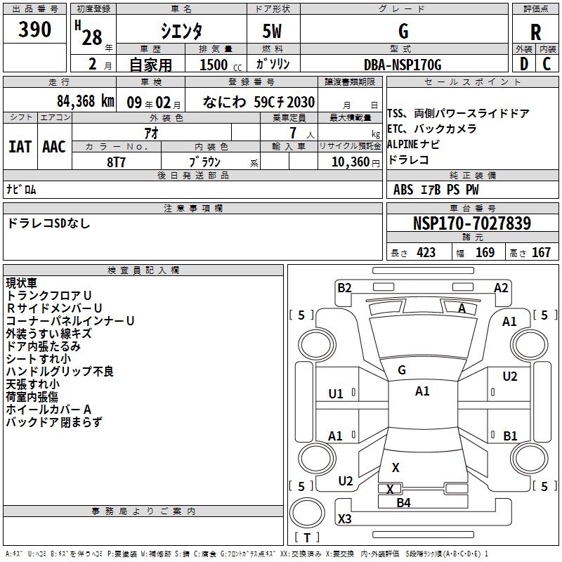Click the seating capacity 7 人
Screen dimensions: 562x562
click(x=302, y=133)
